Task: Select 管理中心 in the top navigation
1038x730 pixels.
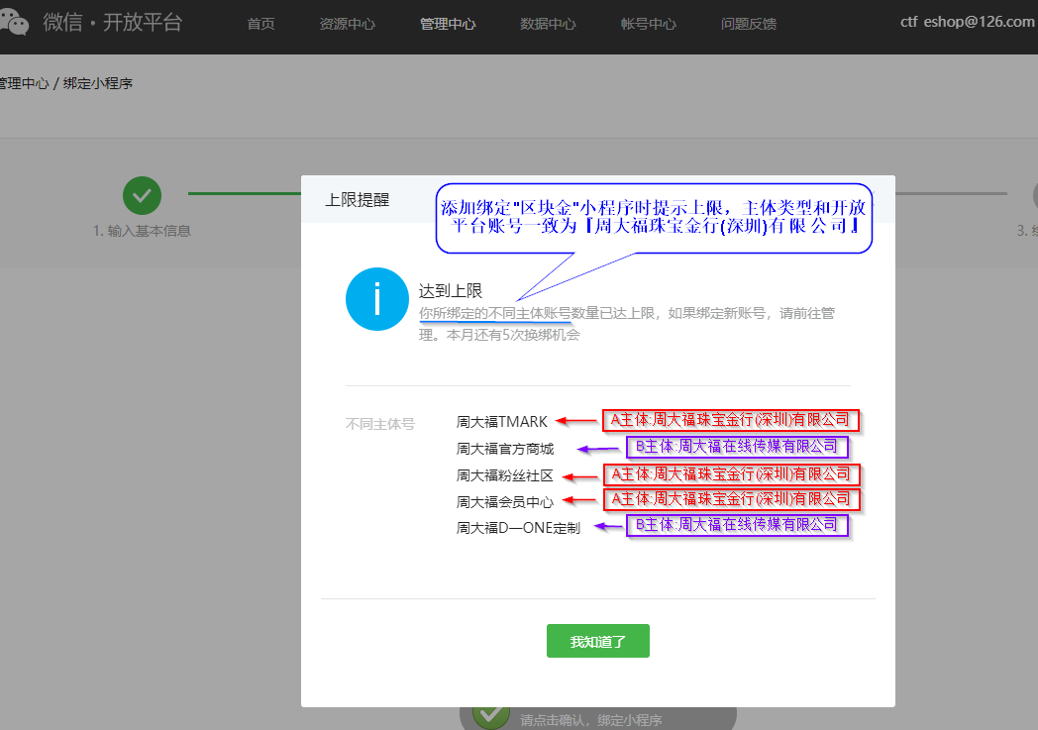Action: coord(448,24)
